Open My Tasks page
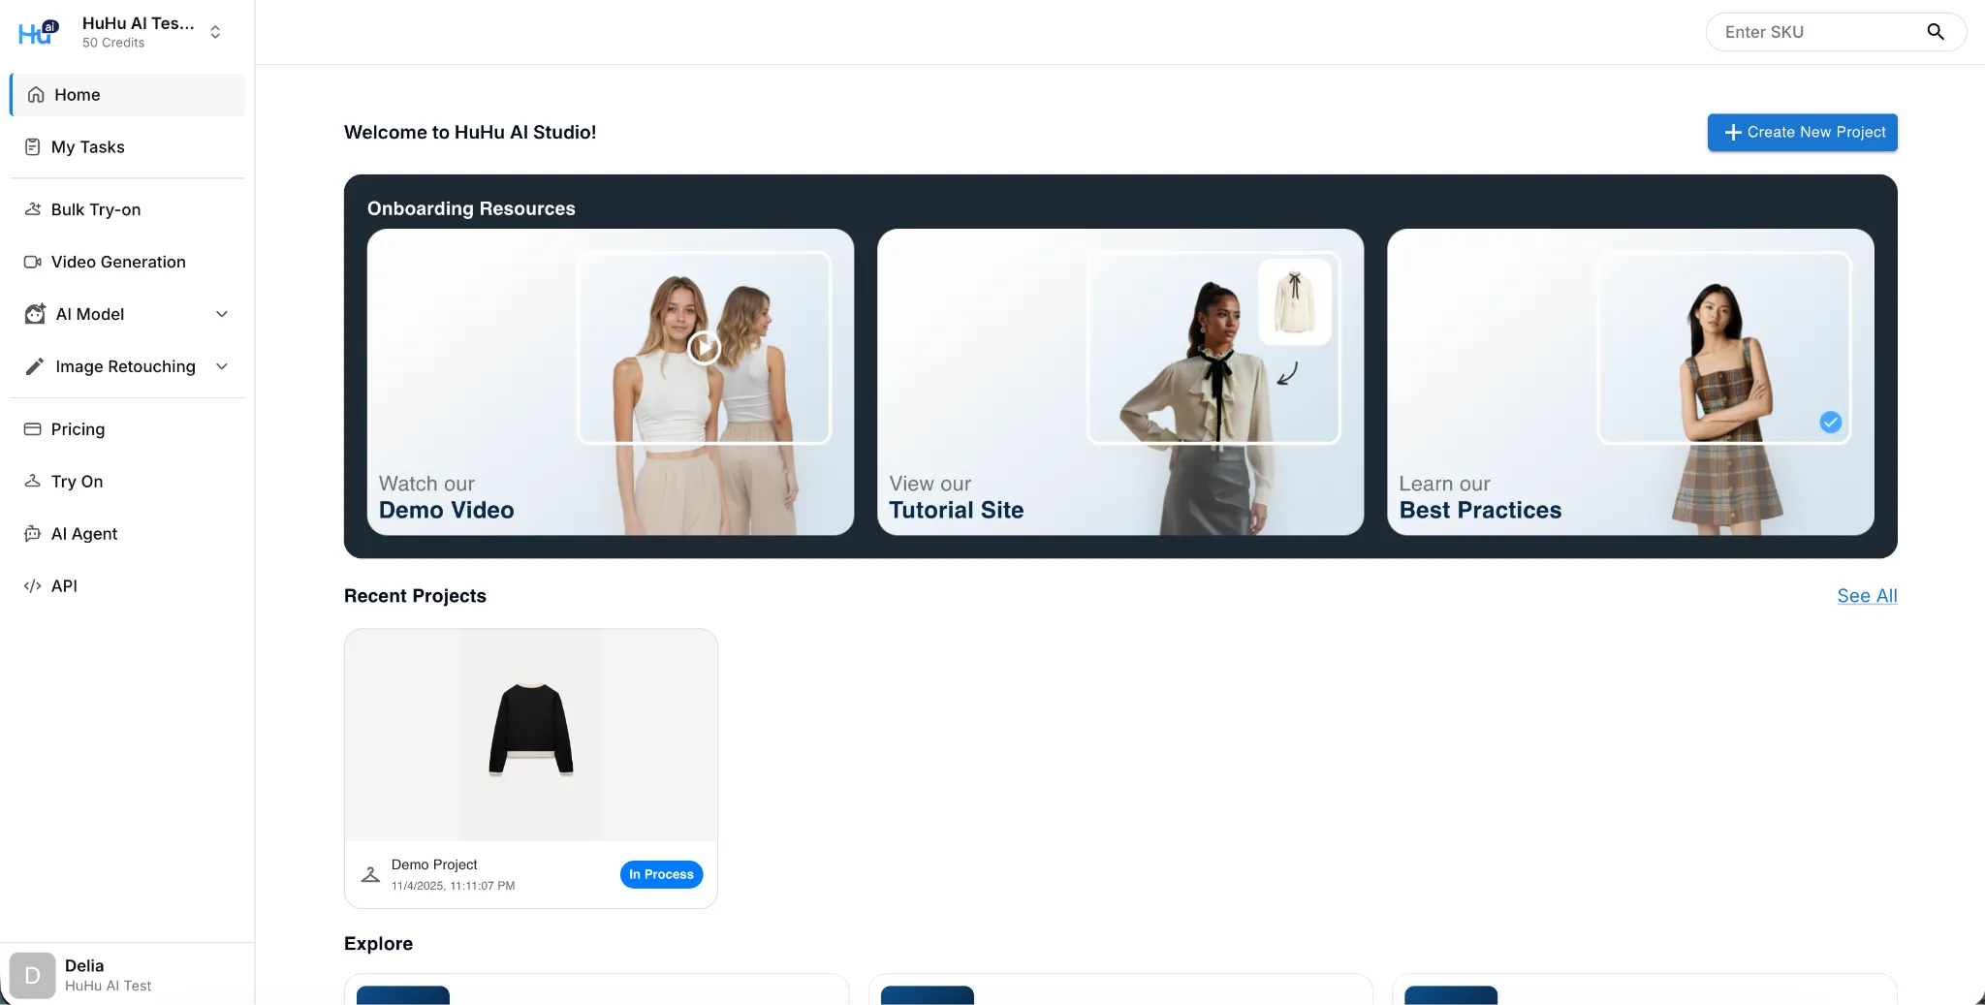1985x1005 pixels. point(127,147)
